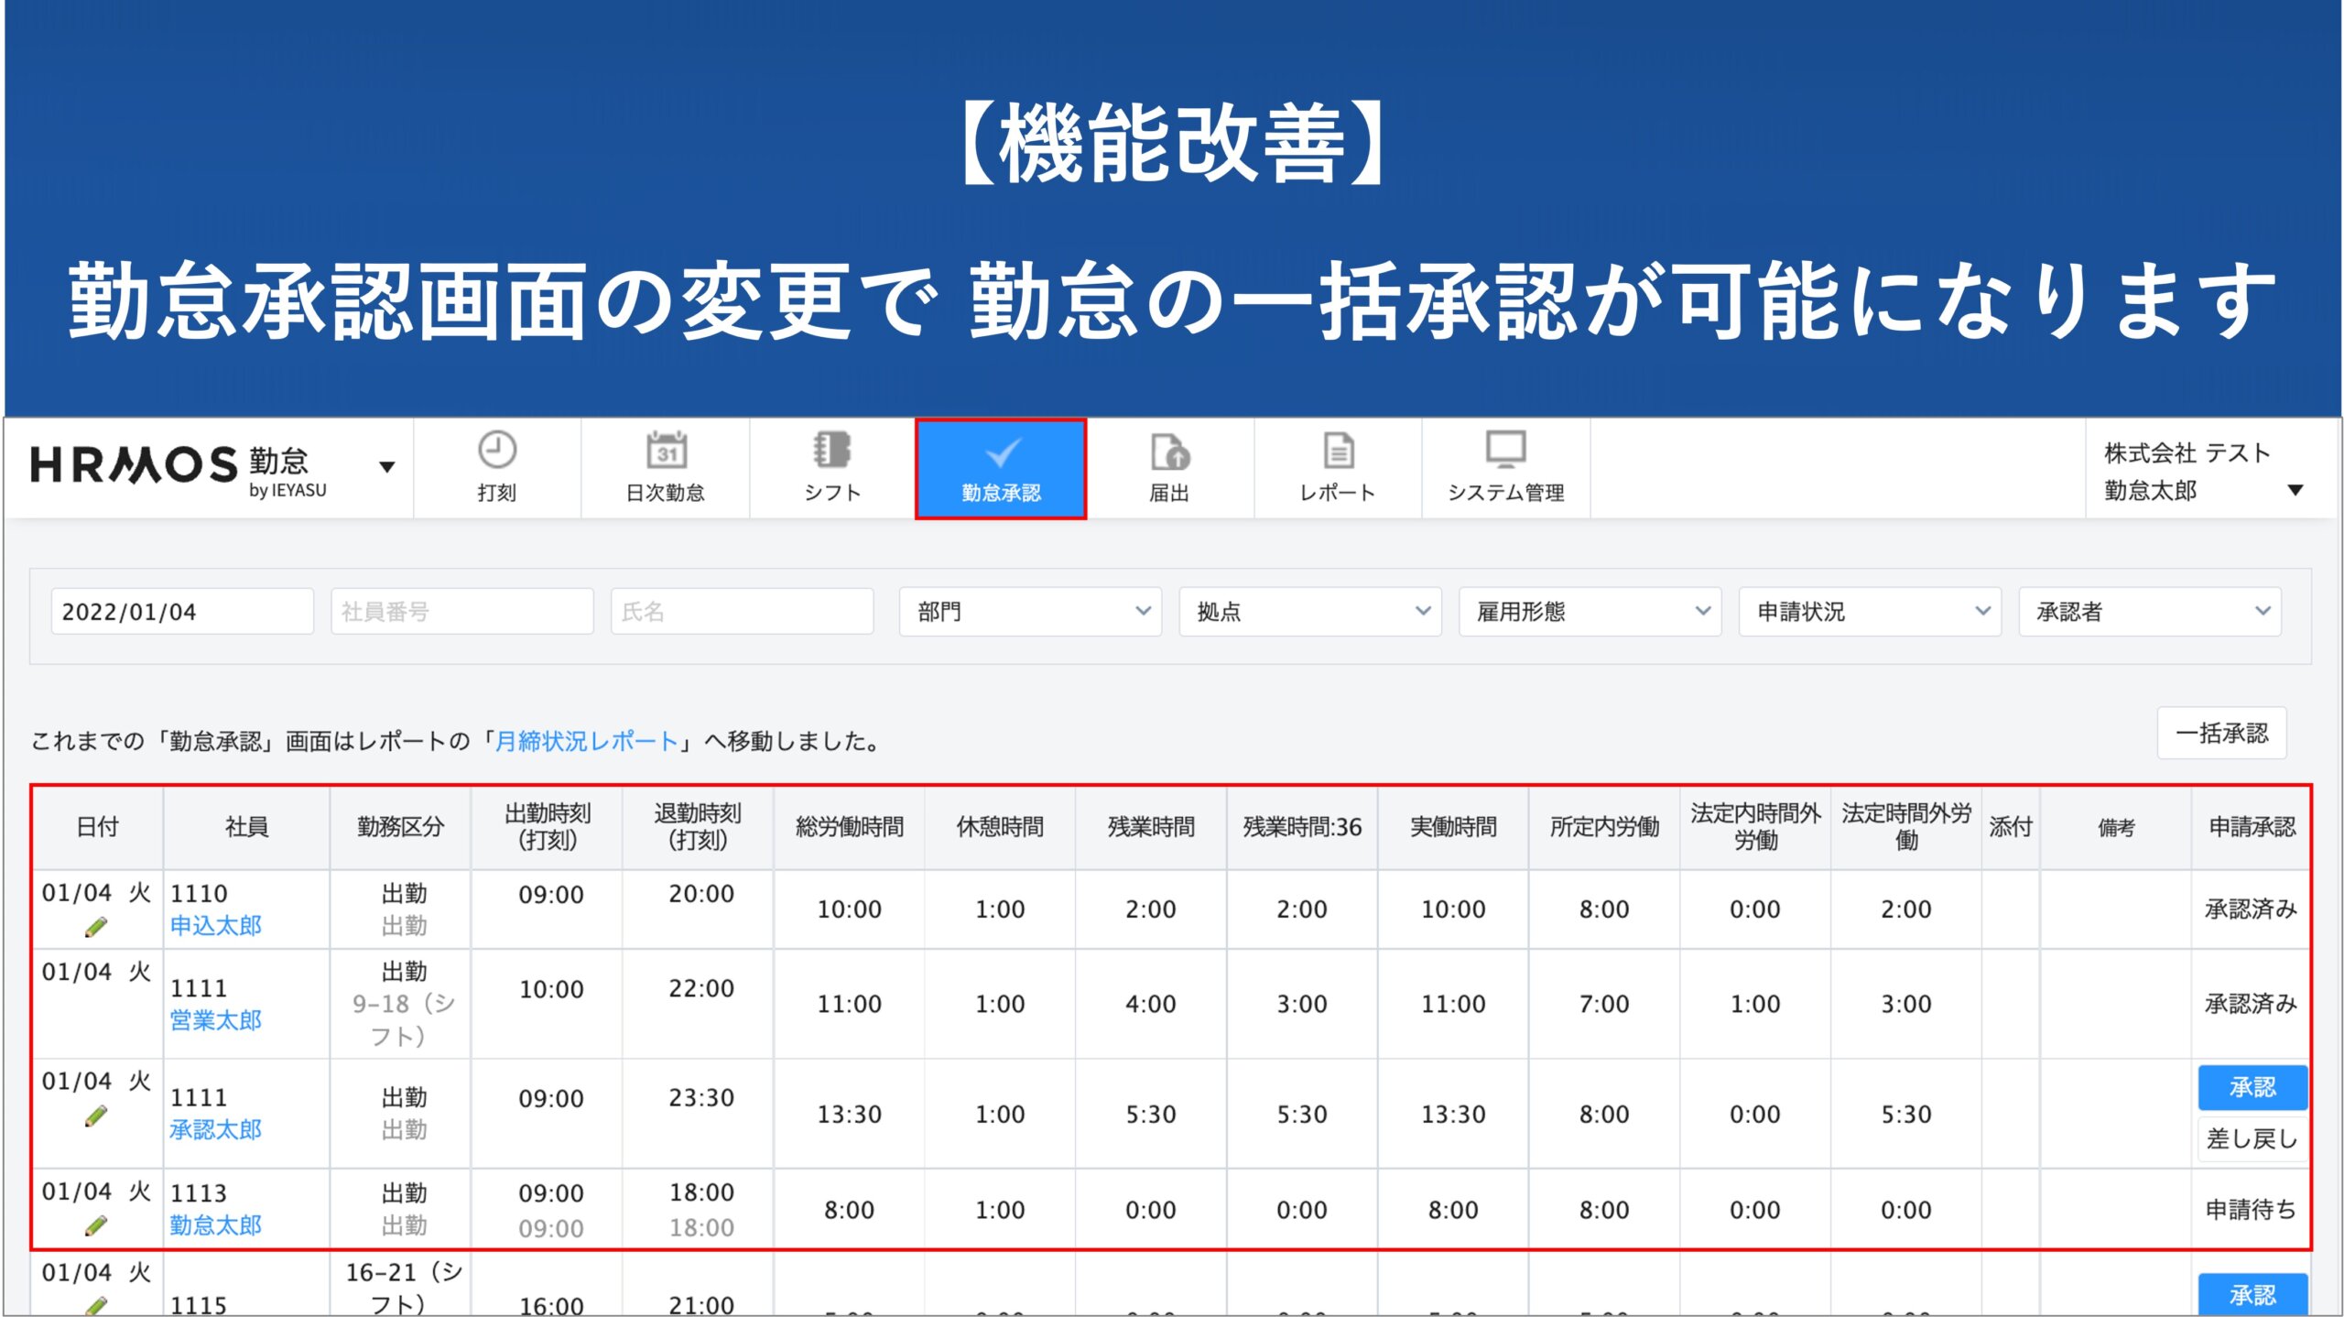
Task: Click 株式会社 テスト company name
Action: 2187,452
